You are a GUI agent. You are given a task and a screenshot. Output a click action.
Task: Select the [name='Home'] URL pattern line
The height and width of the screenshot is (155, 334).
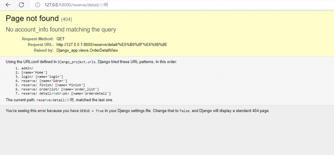point(34,73)
